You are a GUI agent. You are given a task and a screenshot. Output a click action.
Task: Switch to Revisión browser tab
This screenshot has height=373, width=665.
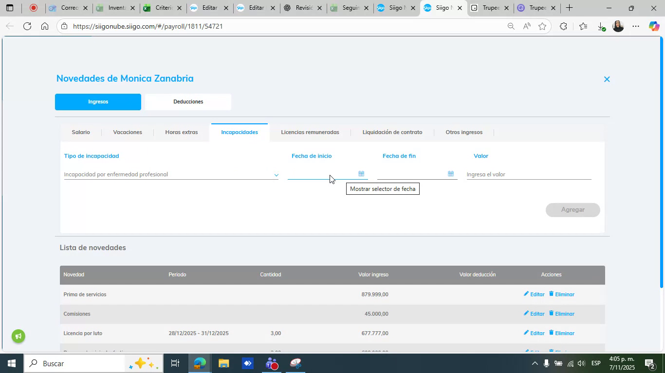pos(304,8)
